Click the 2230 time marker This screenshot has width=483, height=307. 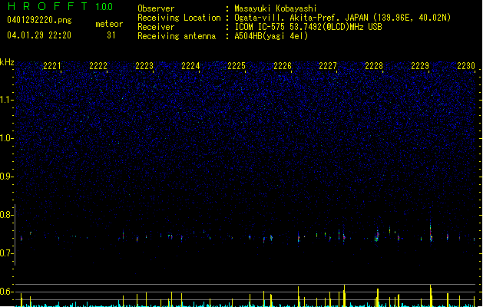click(466, 66)
